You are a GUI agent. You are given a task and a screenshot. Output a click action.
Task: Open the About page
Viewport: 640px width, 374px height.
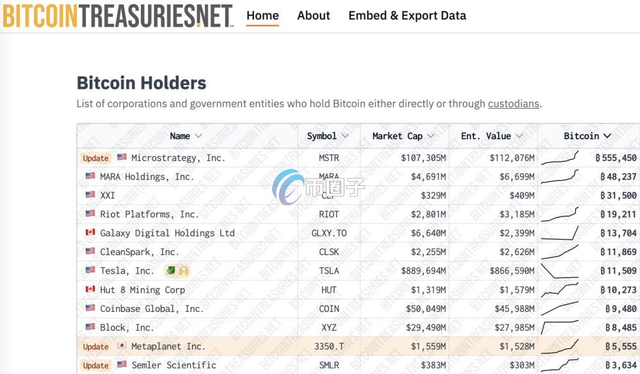tap(314, 15)
